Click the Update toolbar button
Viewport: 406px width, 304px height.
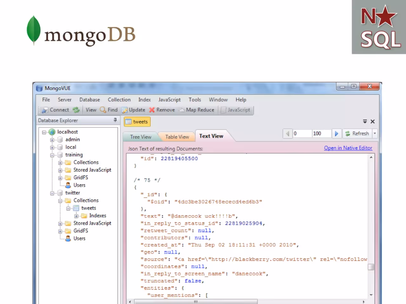pyautogui.click(x=134, y=110)
